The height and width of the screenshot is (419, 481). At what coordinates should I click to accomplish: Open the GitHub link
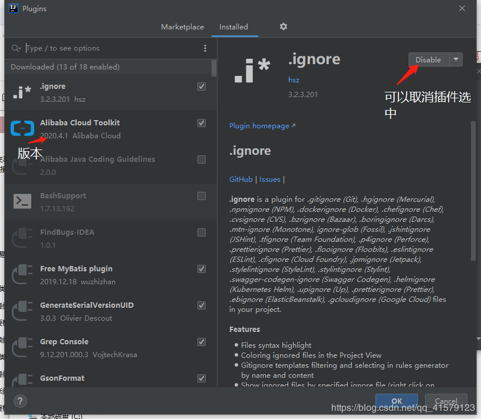241,179
